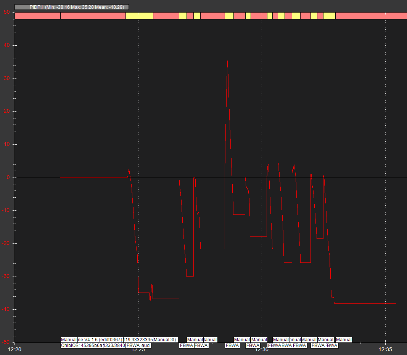Click the leftmost red flight-mode segment
The height and width of the screenshot is (355, 407).
pos(37,16)
